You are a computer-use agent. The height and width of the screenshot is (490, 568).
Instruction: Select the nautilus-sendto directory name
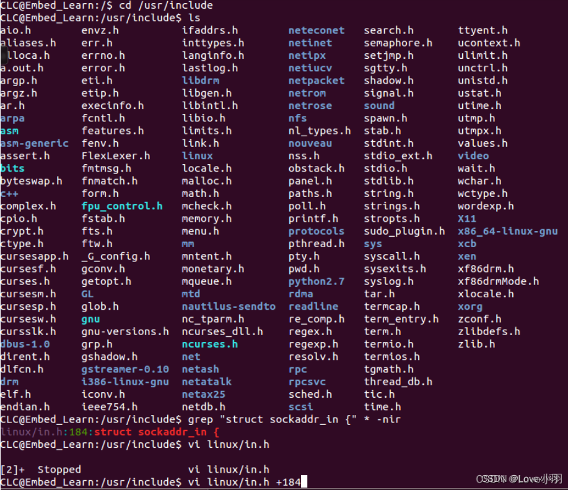coord(229,306)
